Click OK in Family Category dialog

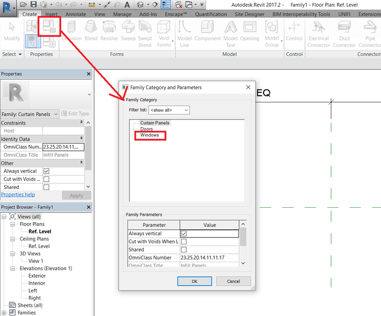coord(194,281)
